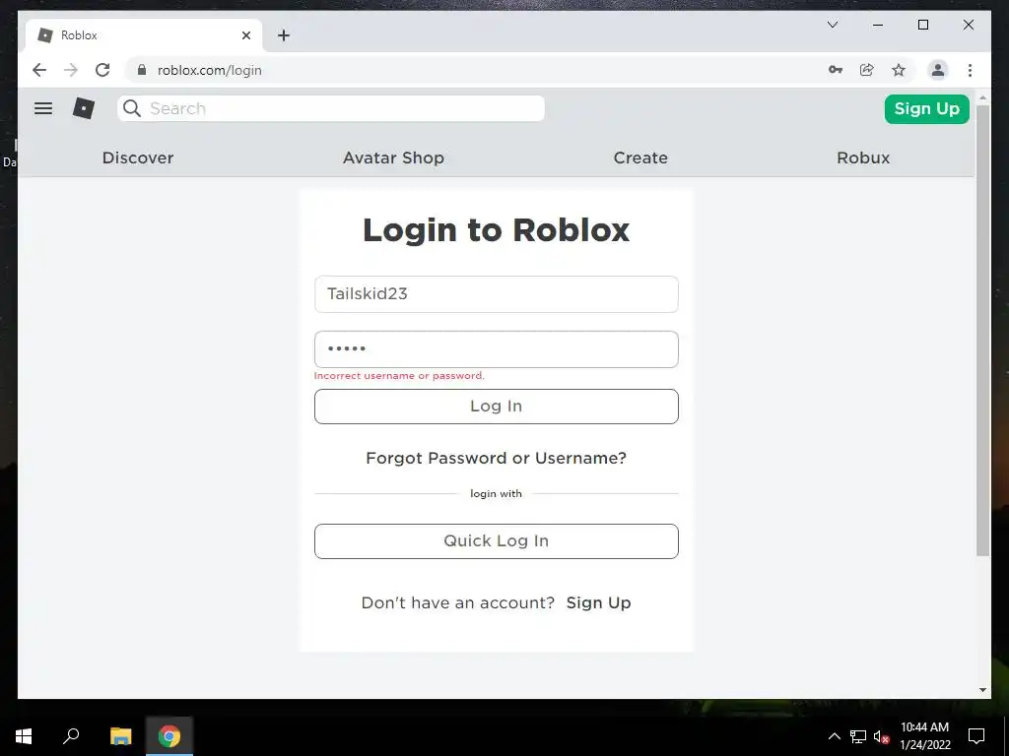This screenshot has height=756, width=1009.
Task: Close the Chrome window
Action: [x=968, y=25]
